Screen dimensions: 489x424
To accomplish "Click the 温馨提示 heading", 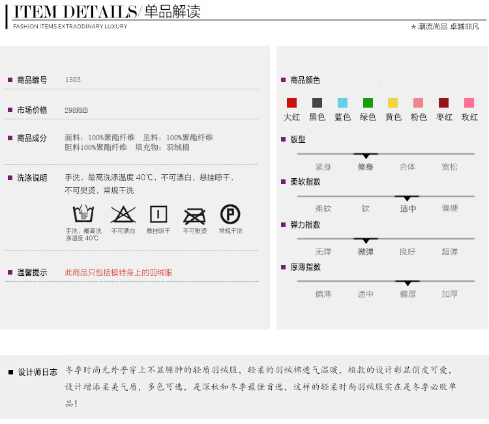I will coord(32,273).
